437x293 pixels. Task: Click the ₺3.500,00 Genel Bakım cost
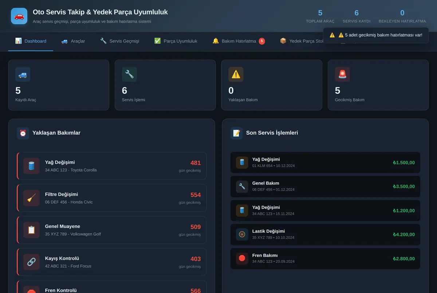pos(403,187)
